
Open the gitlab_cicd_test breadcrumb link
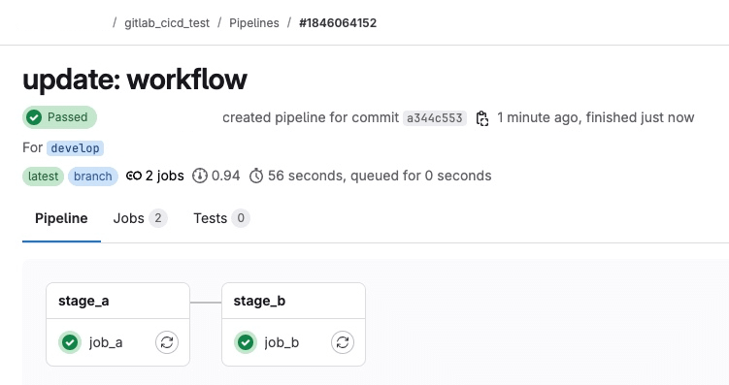[167, 23]
